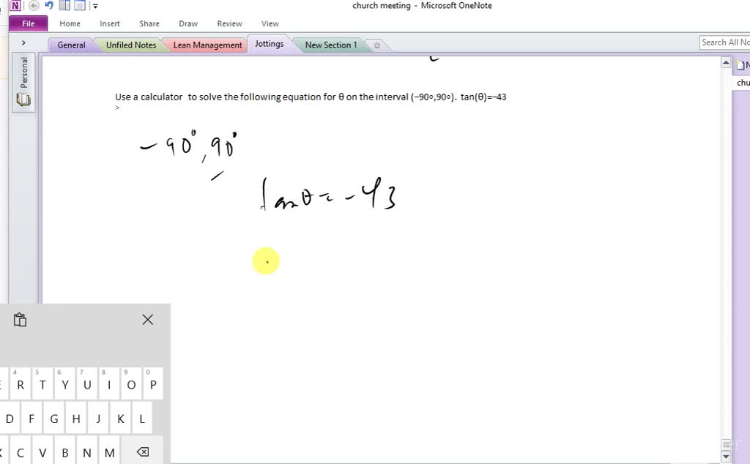Open the Quick Access Toolbar customize dropdown

click(95, 5)
